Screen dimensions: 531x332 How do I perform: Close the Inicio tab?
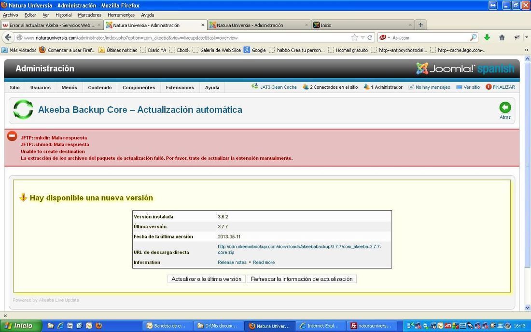(410, 25)
